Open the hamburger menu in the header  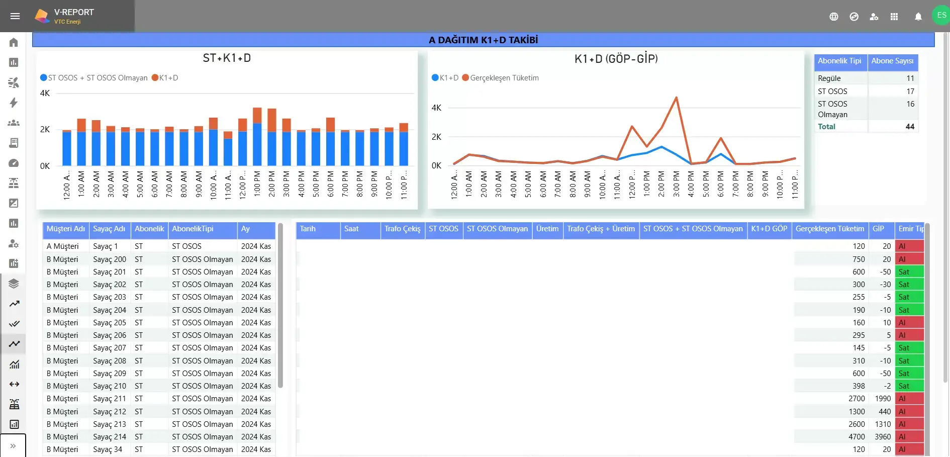click(15, 16)
